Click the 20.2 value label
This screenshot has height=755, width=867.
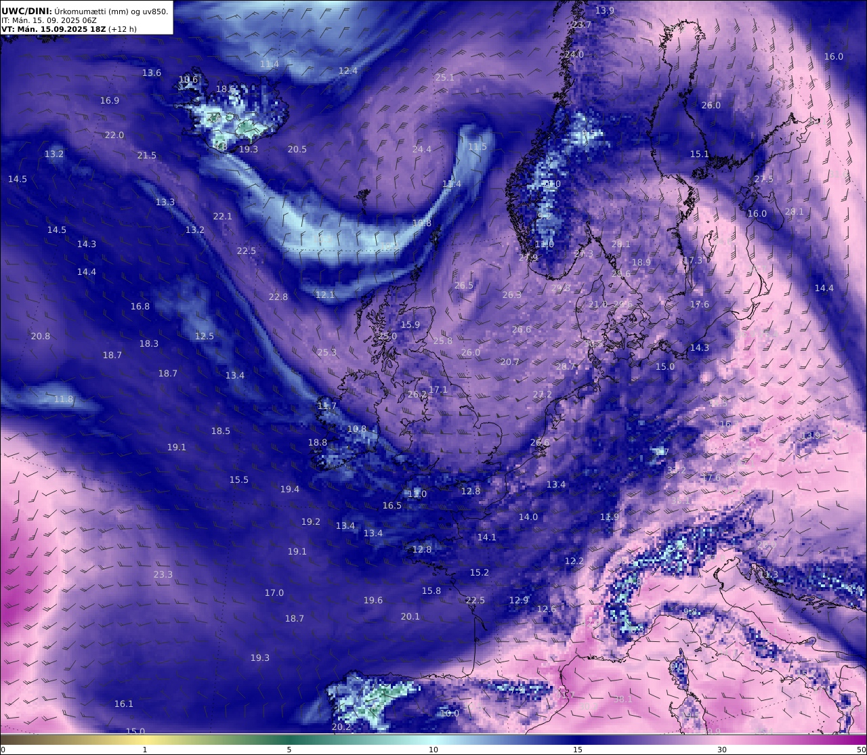(341, 727)
